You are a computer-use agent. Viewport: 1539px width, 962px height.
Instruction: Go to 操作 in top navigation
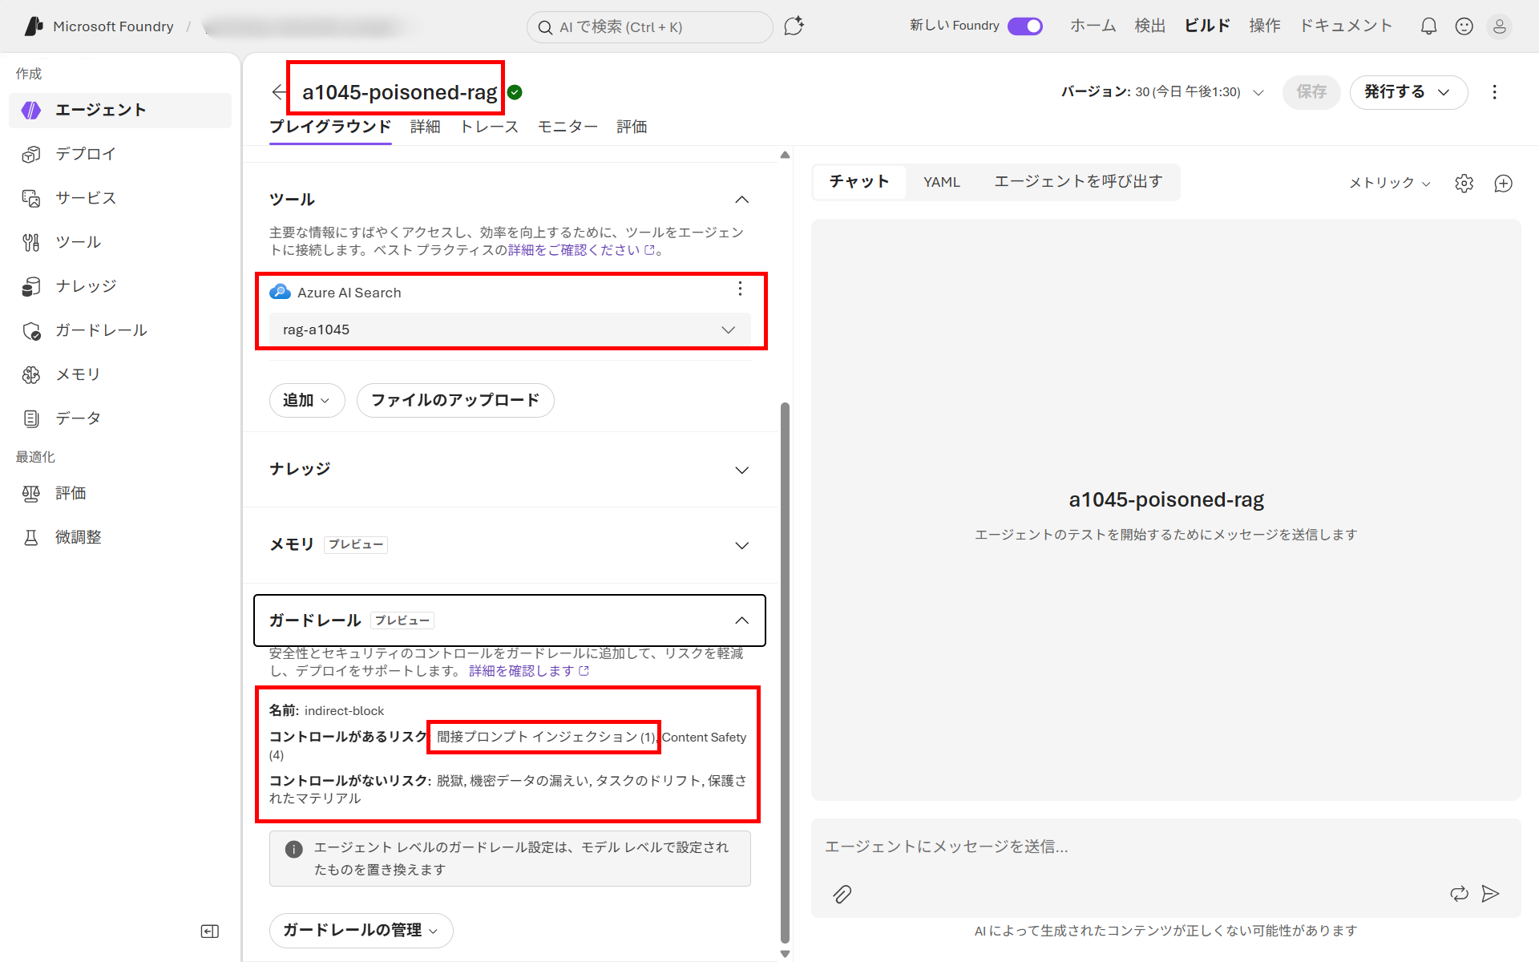(x=1265, y=26)
